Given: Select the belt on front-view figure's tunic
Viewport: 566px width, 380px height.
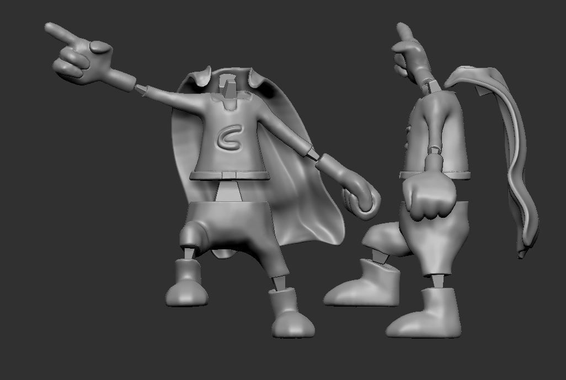Looking at the screenshot, I should click(x=229, y=175).
